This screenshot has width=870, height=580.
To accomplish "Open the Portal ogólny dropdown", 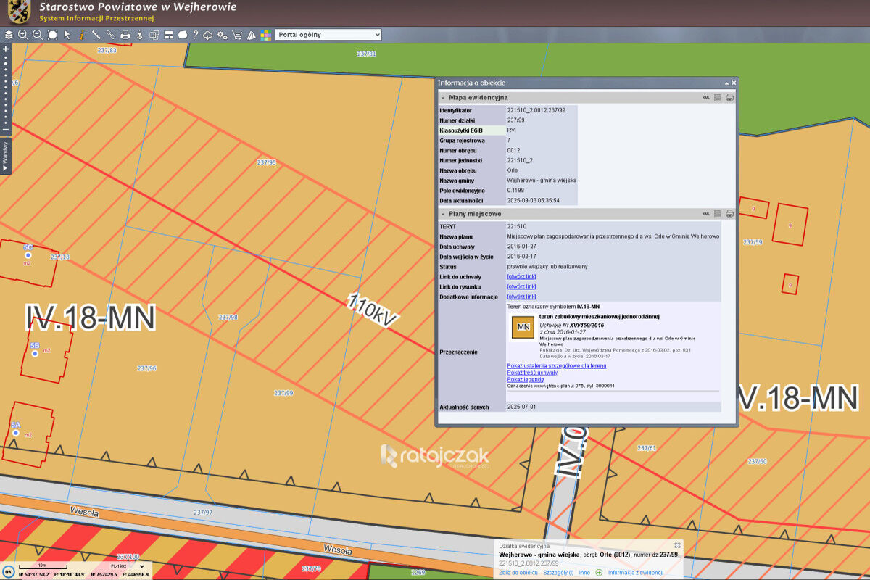I will [328, 35].
